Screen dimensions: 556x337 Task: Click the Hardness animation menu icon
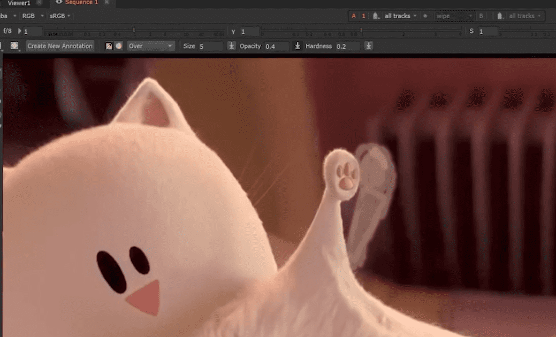point(369,46)
